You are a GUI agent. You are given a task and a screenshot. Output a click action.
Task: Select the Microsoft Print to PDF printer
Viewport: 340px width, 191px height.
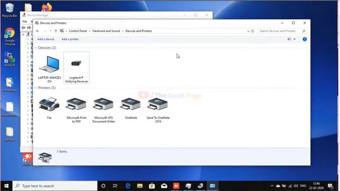pos(76,110)
